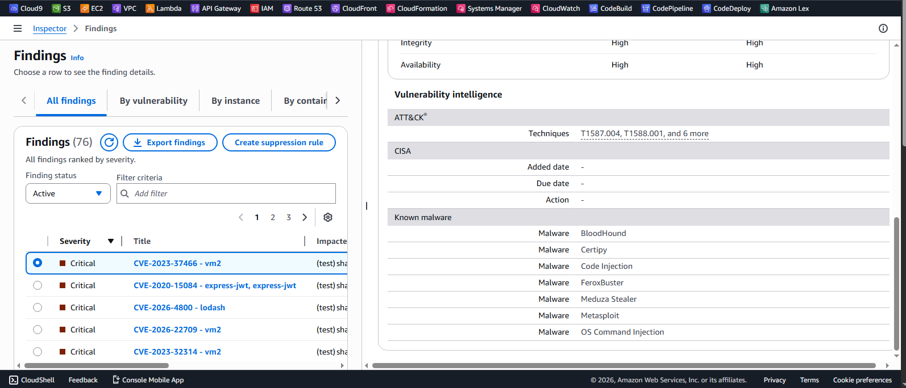Open Cookie preferences in footer
The image size is (906, 388).
[x=862, y=380]
